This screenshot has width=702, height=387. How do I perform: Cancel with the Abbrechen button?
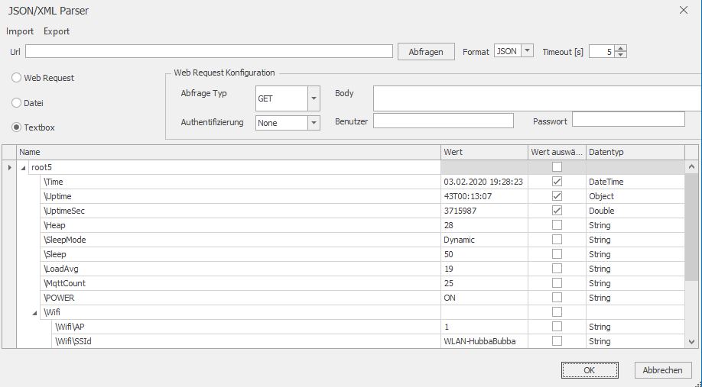click(x=662, y=370)
